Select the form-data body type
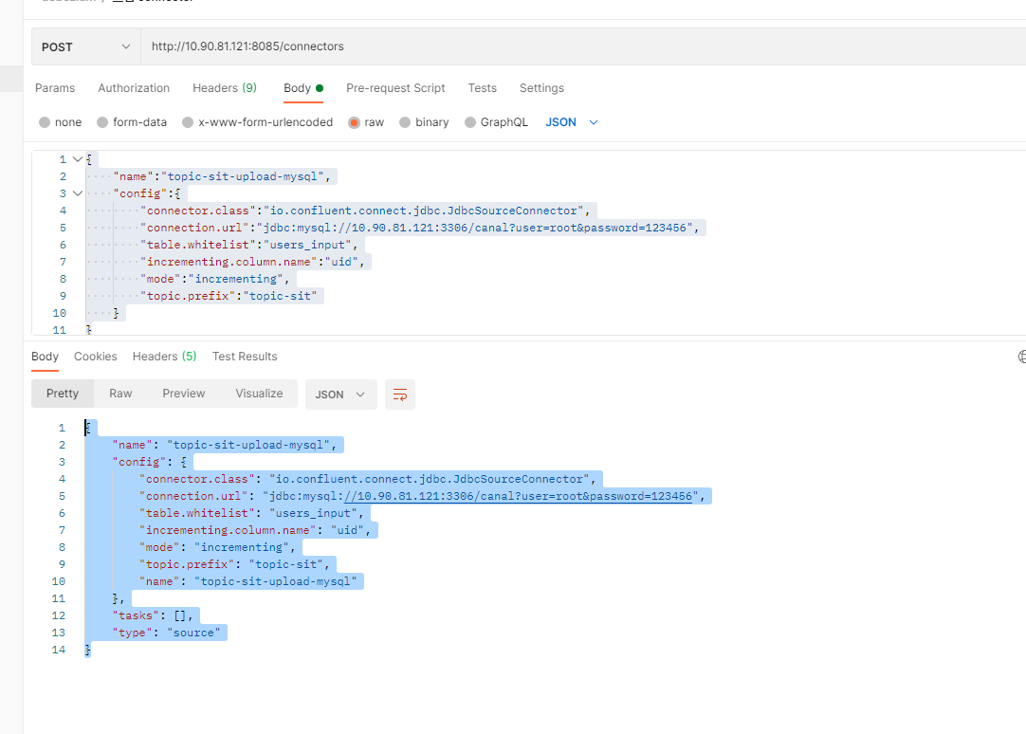Viewport: 1026px width, 734px height. coord(132,121)
